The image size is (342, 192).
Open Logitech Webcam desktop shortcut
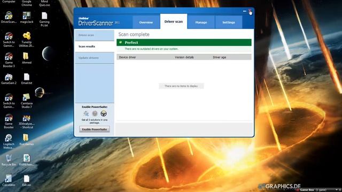tap(9, 141)
